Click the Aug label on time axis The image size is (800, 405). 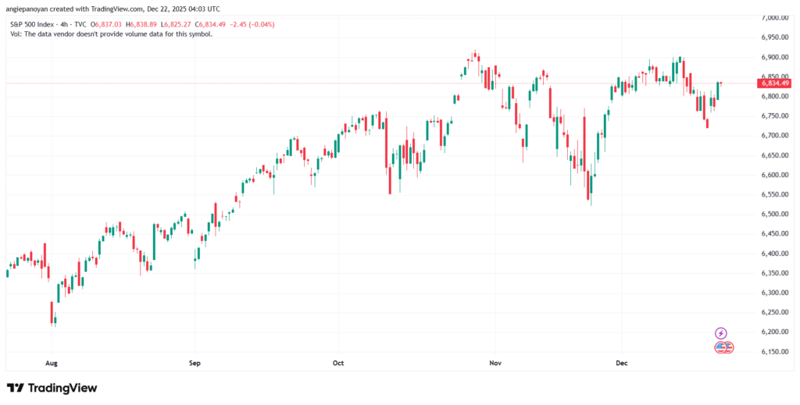52,363
